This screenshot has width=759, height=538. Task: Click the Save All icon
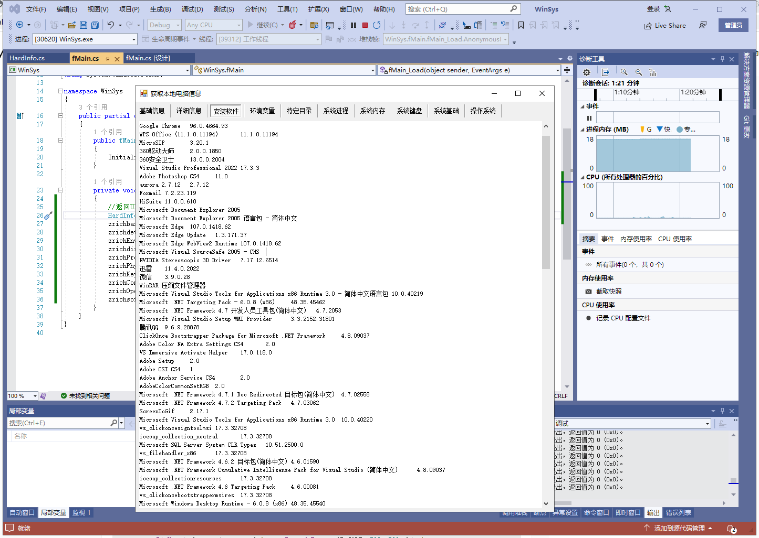pos(95,25)
